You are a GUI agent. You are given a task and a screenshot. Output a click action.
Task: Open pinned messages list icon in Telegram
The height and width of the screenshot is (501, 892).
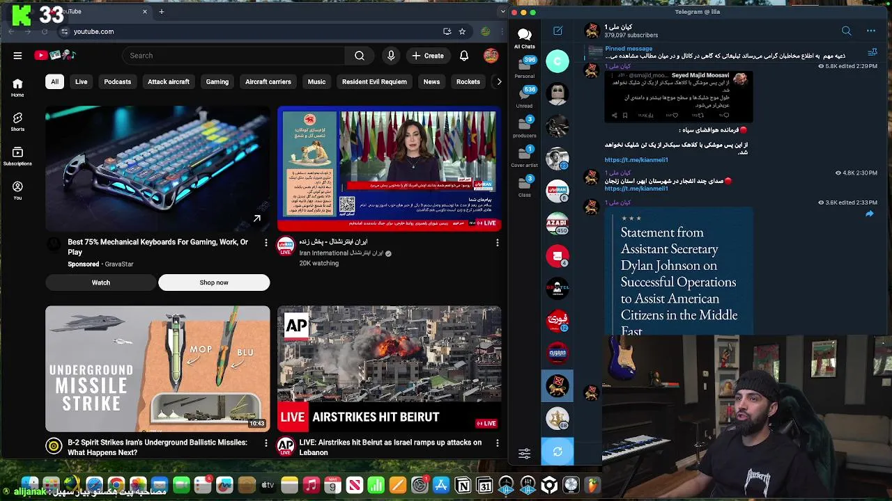pos(872,52)
